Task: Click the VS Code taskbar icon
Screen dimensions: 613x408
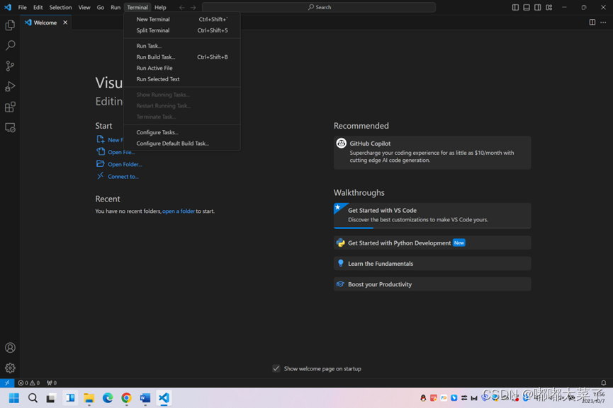Action: coord(164,398)
